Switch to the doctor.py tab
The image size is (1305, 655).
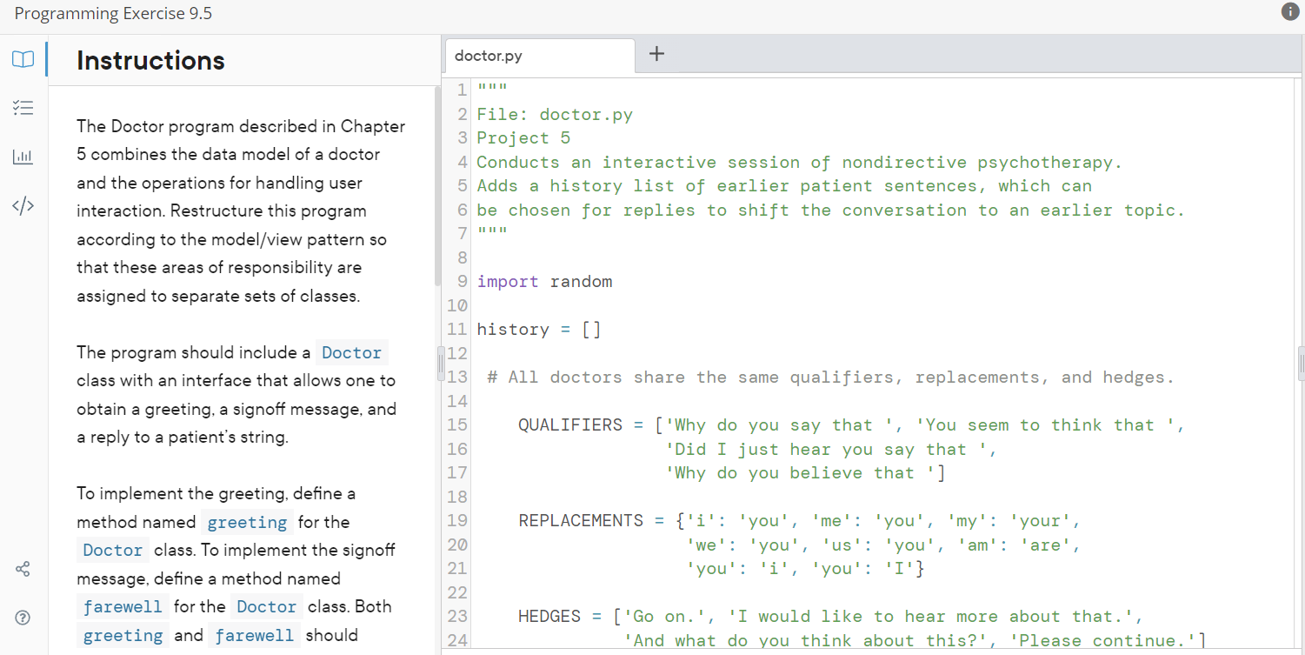(x=487, y=55)
